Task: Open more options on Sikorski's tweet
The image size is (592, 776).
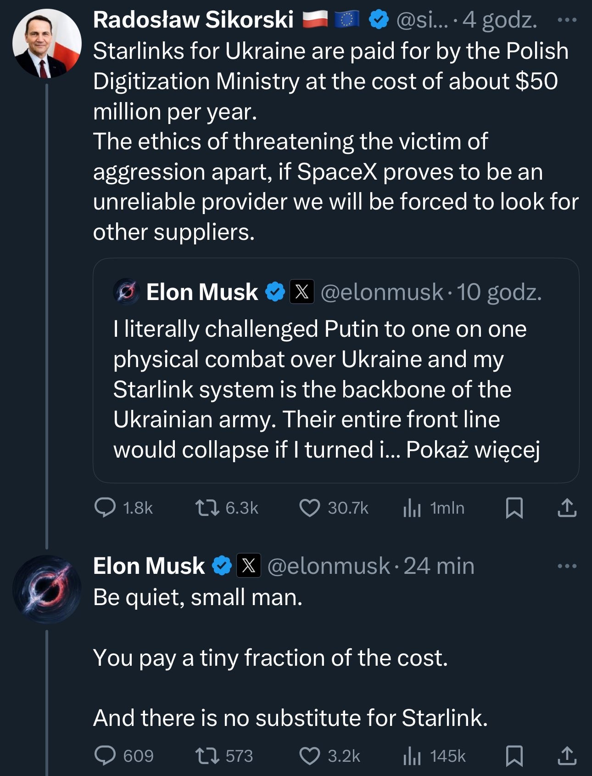Action: coord(567,20)
